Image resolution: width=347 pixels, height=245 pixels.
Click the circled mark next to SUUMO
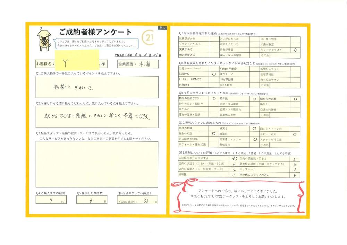tap(213, 74)
